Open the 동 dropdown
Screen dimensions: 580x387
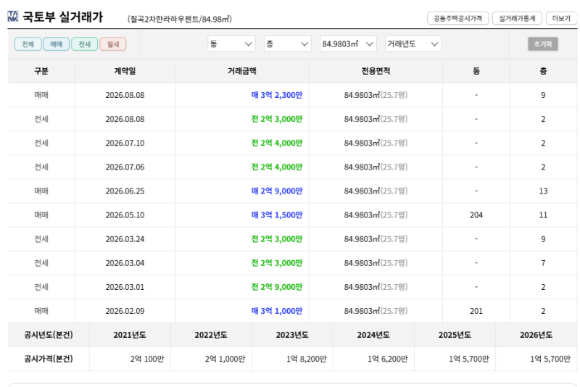tap(231, 44)
